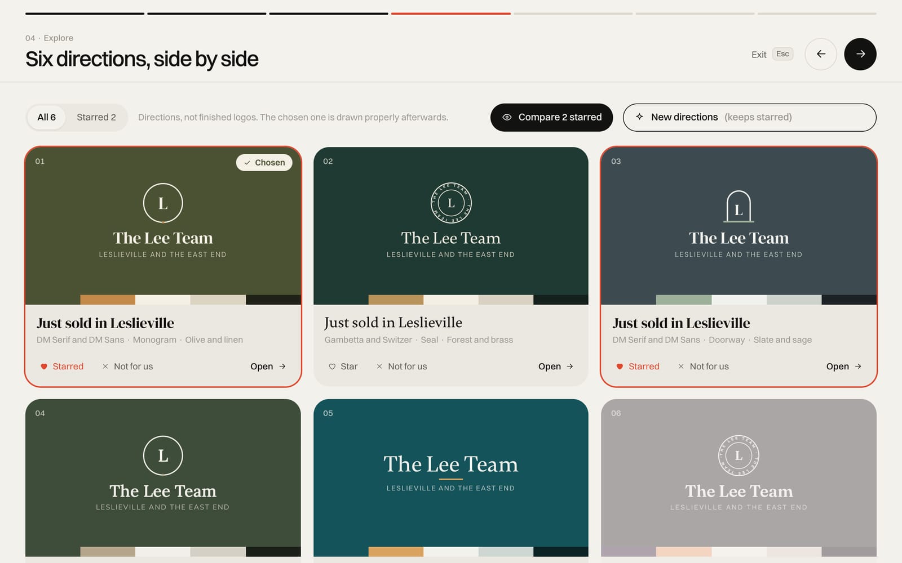Pick the sage green swatch on card 03

tap(684, 300)
